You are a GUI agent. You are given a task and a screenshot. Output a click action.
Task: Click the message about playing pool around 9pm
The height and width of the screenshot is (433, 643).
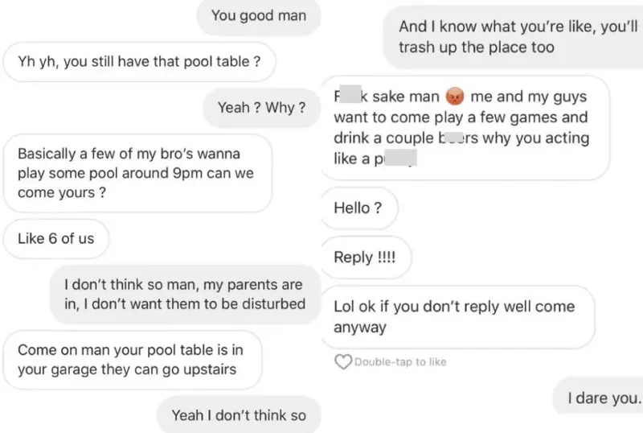137,173
